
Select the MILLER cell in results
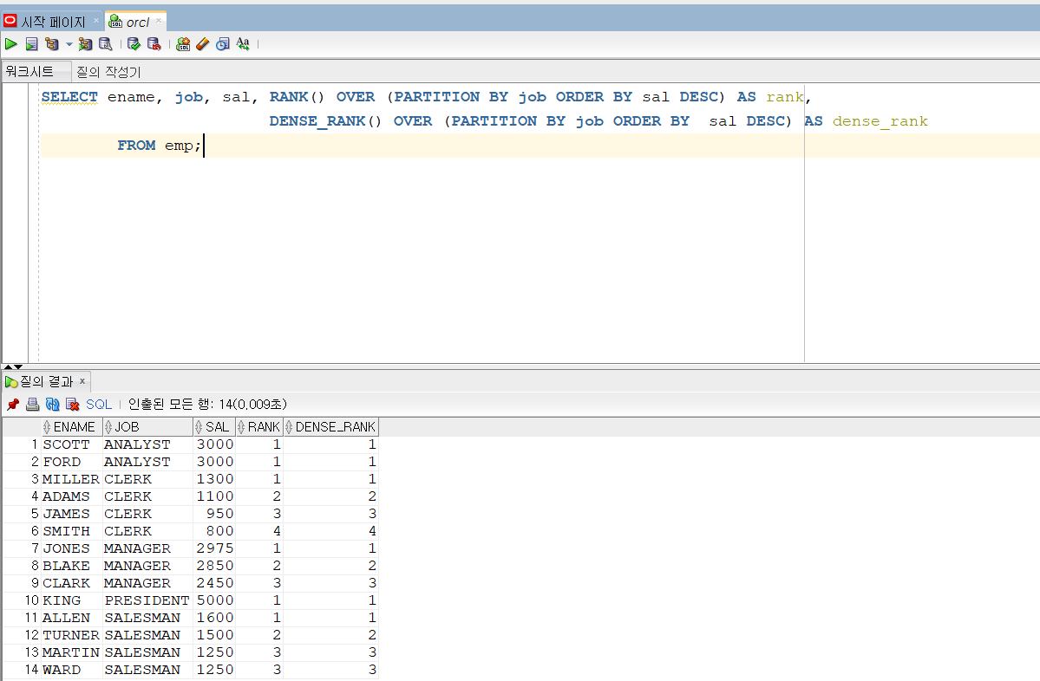[71, 479]
